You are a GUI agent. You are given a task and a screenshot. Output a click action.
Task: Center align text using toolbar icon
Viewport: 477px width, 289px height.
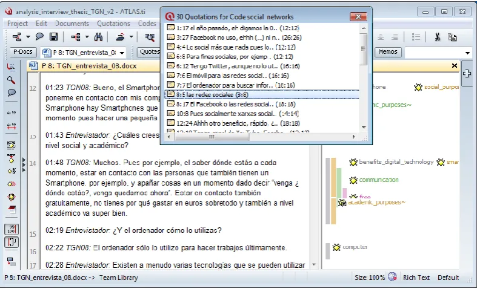point(381,37)
